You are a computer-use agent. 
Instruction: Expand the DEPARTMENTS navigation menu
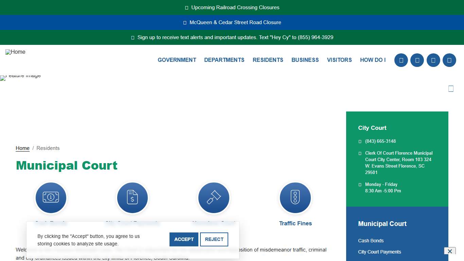pos(224,60)
